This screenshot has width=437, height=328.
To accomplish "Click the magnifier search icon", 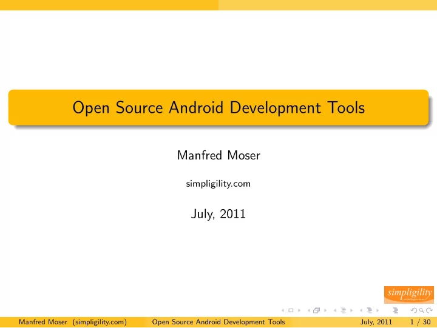I will [422, 310].
